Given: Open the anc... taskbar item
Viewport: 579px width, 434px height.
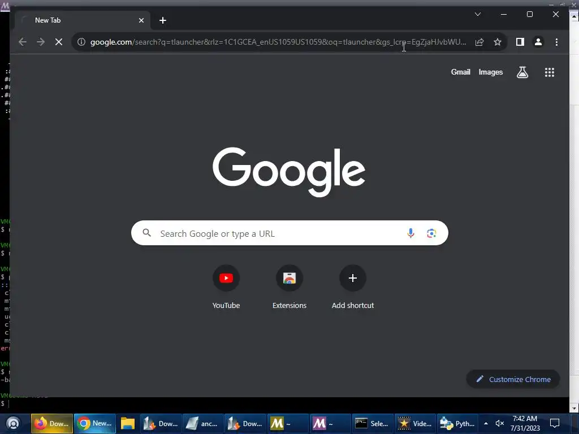Looking at the screenshot, I should (x=202, y=424).
